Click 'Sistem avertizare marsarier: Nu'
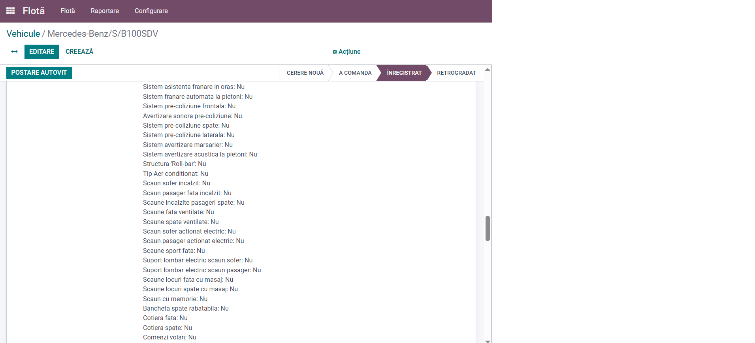The width and height of the screenshot is (755, 343). tap(188, 145)
